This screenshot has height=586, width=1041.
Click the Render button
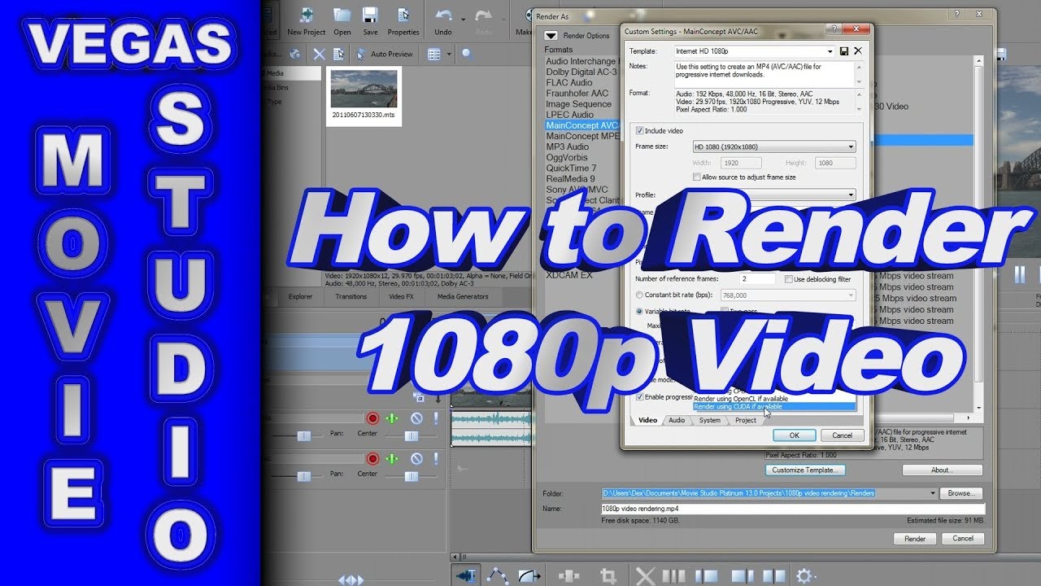point(915,539)
